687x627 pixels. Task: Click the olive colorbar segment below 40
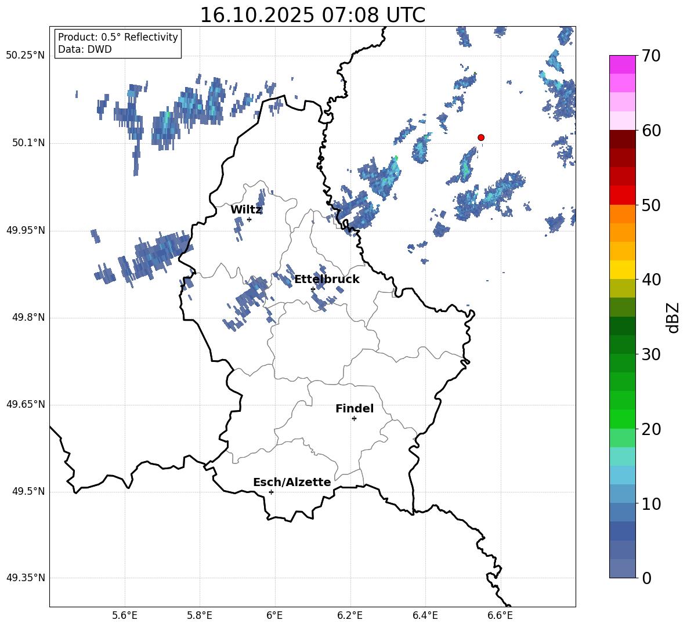tap(623, 289)
